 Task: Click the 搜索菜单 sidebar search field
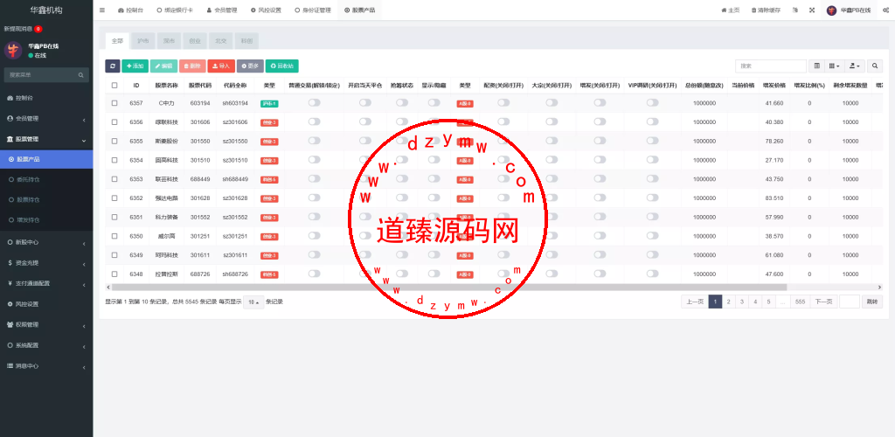click(x=40, y=75)
